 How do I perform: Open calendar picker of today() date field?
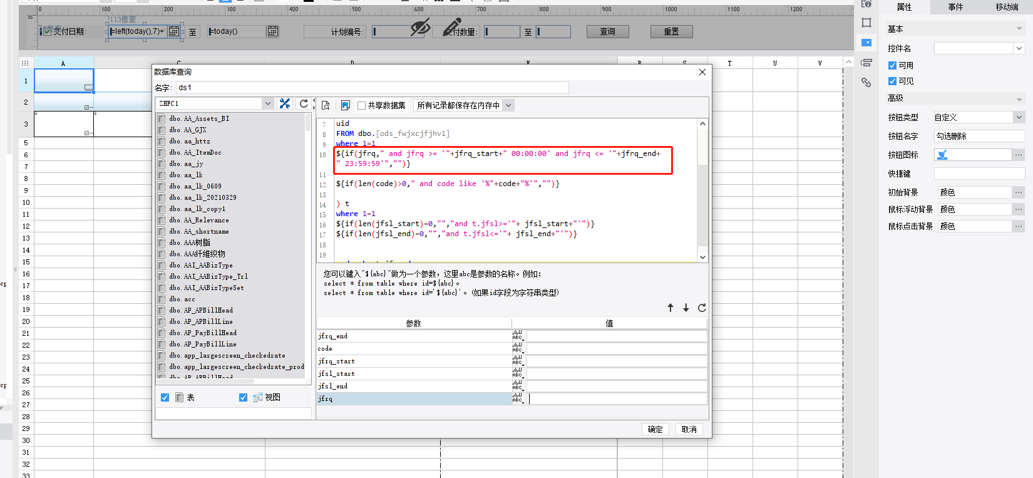coord(273,31)
